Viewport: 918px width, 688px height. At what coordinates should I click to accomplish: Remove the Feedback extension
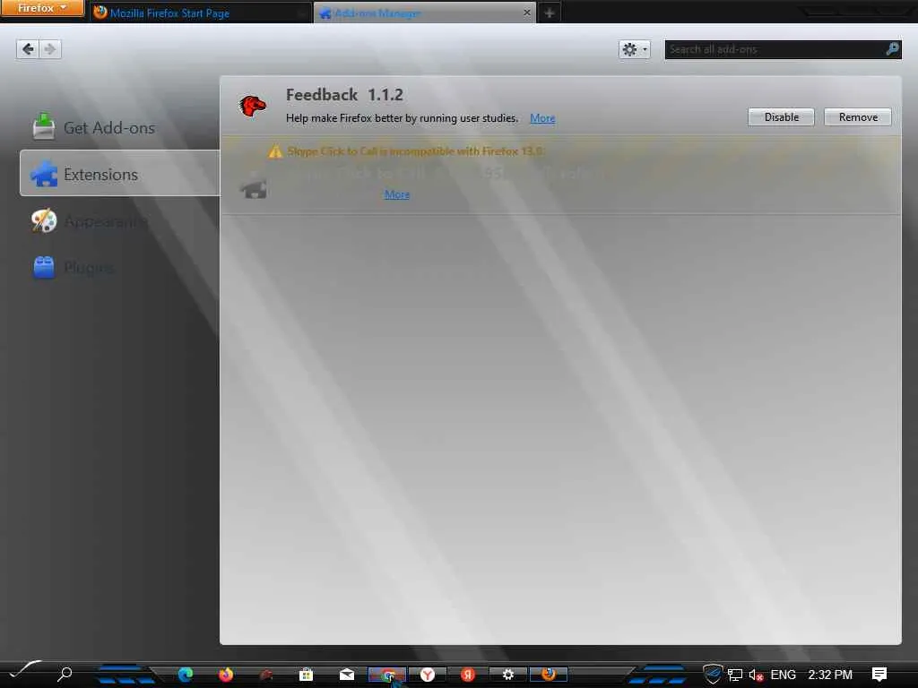click(858, 117)
